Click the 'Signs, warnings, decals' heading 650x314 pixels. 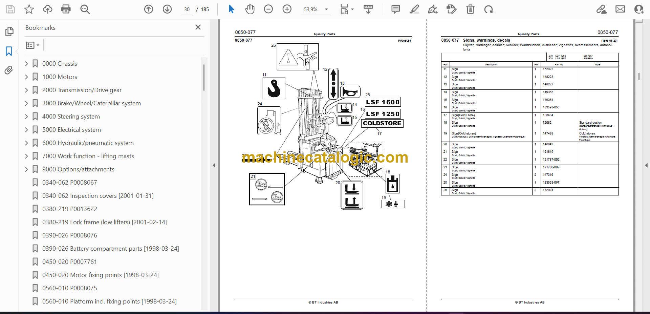[x=486, y=40]
